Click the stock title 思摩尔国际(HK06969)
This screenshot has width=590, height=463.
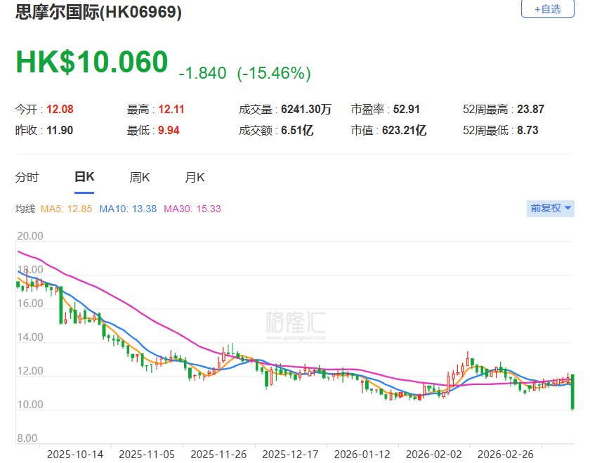98,12
